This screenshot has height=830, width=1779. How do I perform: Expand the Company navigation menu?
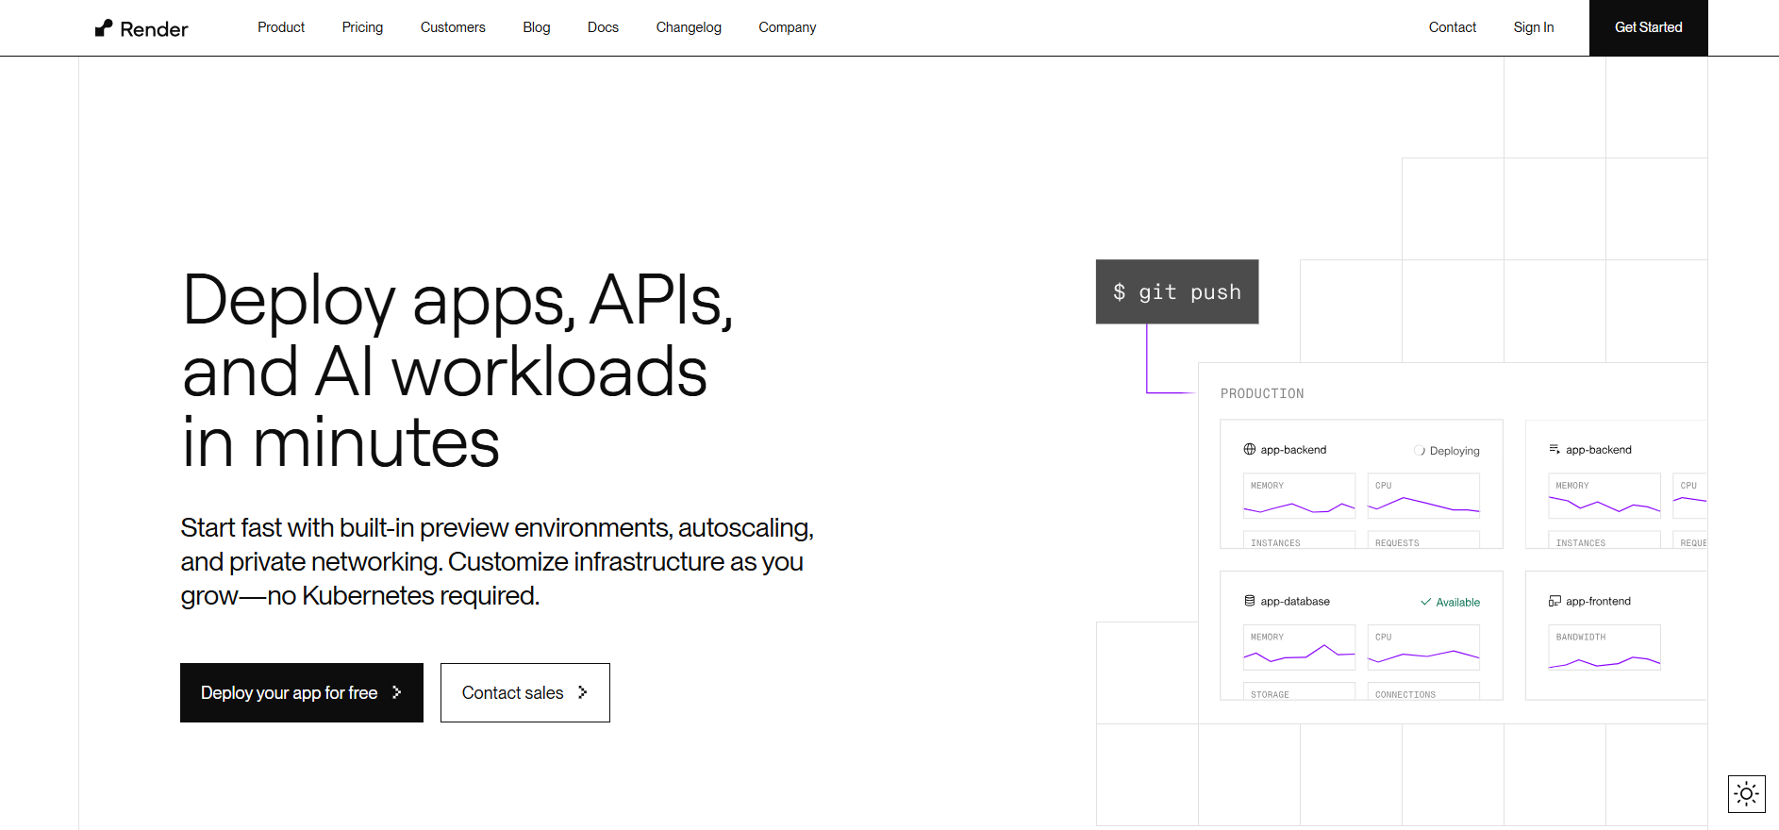click(787, 27)
